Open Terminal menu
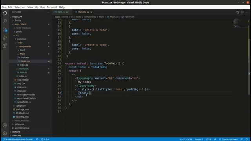251x141 pixels. pos(52,7)
